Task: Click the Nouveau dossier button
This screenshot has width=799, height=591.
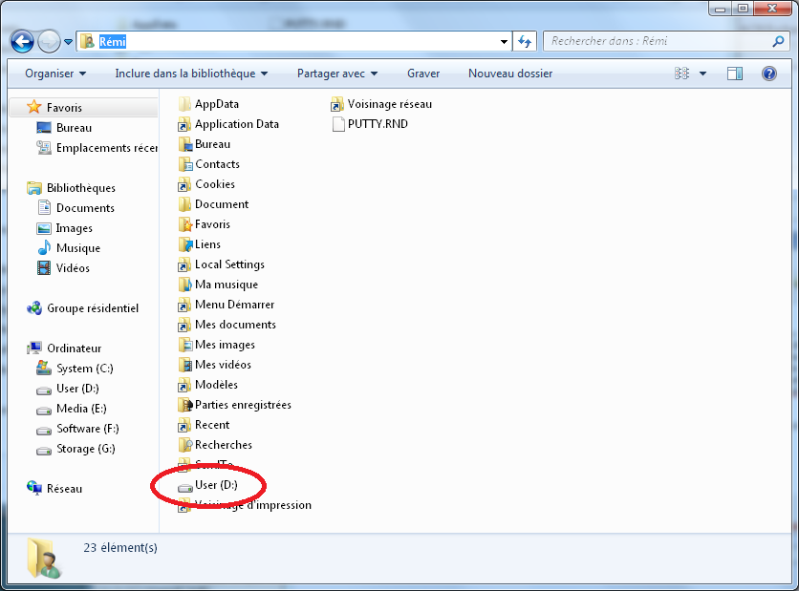Action: coord(509,74)
